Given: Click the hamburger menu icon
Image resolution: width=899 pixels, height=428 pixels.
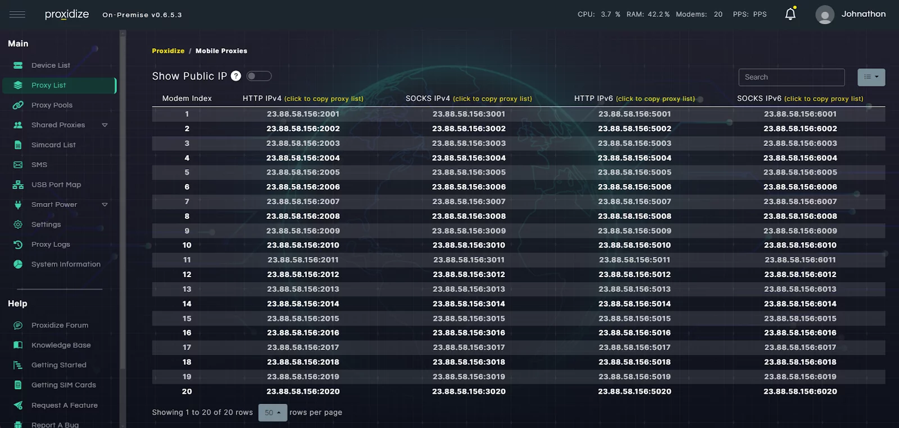Looking at the screenshot, I should [17, 15].
